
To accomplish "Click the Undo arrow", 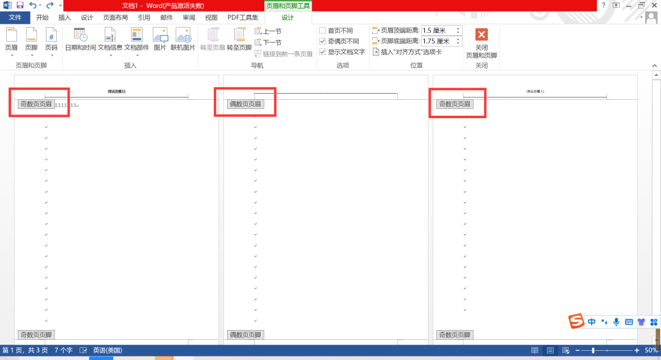I will (32, 6).
